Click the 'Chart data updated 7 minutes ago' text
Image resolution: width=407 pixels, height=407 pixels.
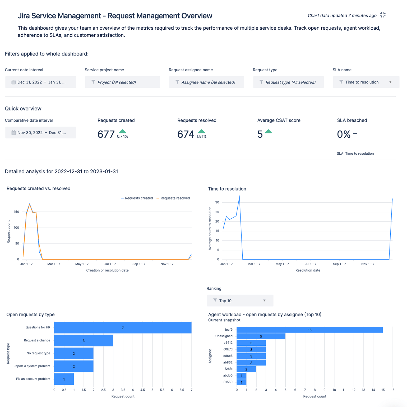(x=342, y=15)
